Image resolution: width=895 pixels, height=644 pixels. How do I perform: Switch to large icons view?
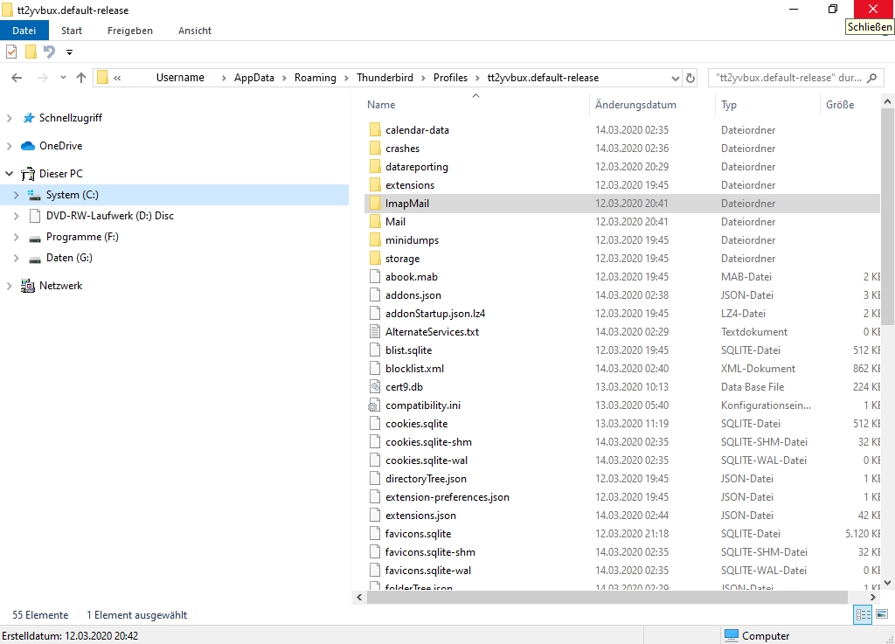click(x=882, y=615)
